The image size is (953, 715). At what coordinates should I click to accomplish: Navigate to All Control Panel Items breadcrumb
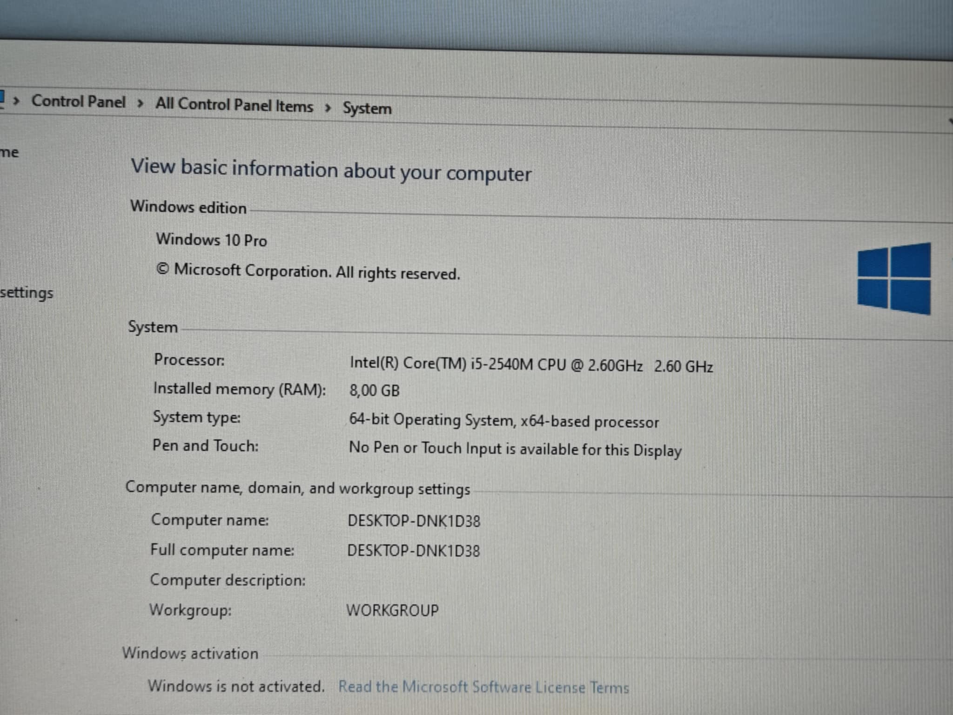(x=234, y=105)
